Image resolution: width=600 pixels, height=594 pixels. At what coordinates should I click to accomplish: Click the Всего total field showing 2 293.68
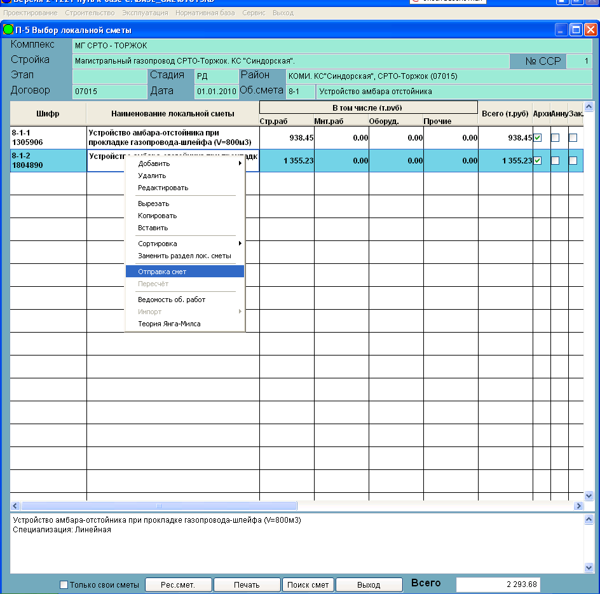pos(498,584)
